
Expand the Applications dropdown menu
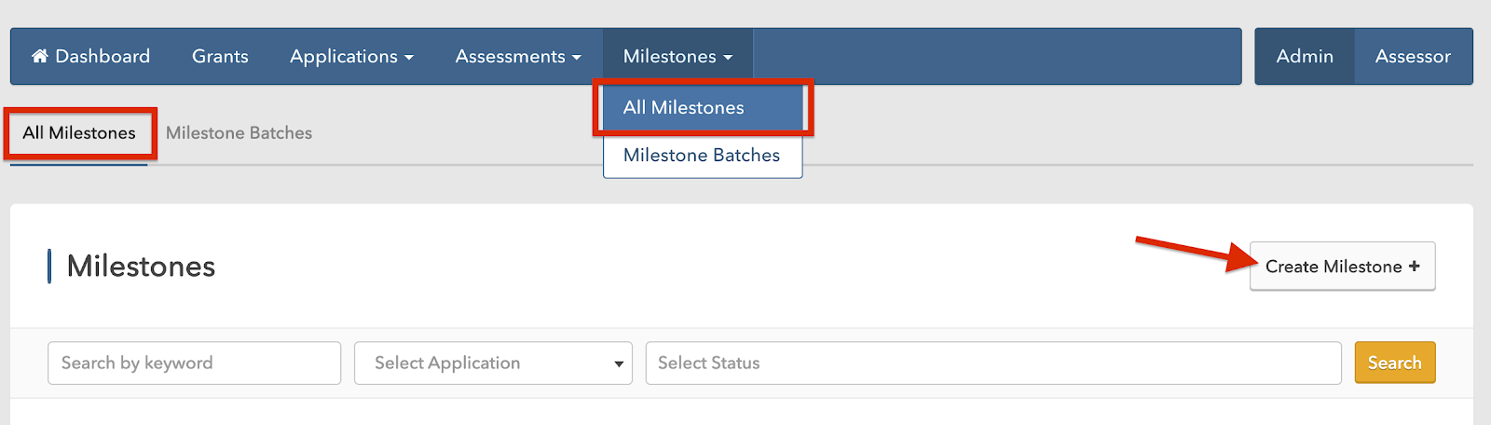[x=350, y=56]
